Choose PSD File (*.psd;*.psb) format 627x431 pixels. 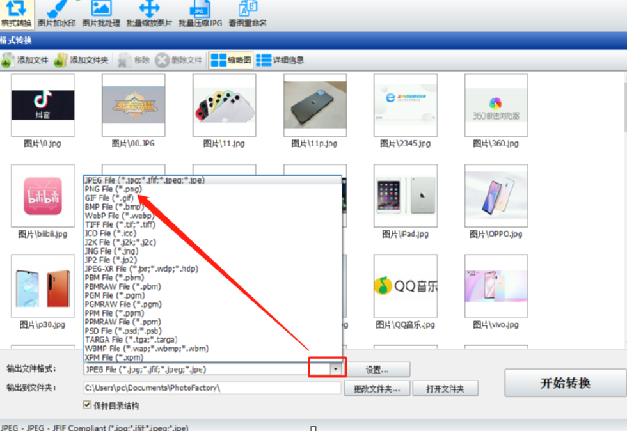[x=212, y=331]
